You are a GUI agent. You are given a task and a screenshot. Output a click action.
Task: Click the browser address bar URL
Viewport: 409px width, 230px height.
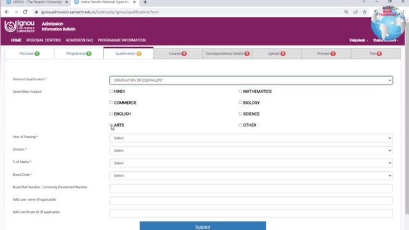point(100,12)
